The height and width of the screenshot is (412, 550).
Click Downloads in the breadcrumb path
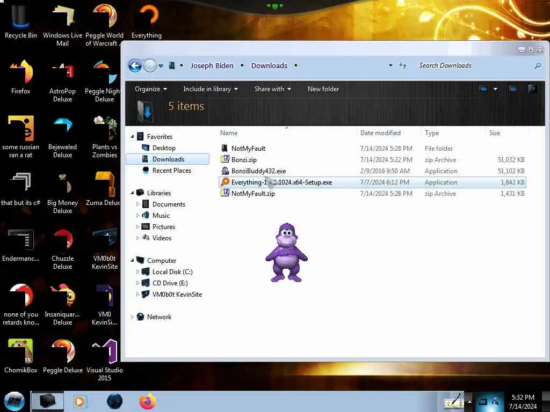tap(269, 65)
